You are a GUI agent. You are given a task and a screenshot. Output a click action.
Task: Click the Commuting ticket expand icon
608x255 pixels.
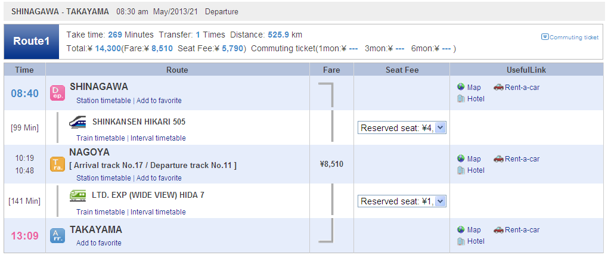pos(545,37)
